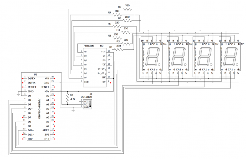246x159 pixels.
Task: Click the 74HC595 part name label
Action: 89,46
